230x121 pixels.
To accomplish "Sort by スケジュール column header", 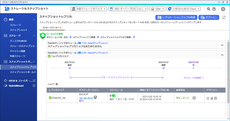I will click(122, 90).
